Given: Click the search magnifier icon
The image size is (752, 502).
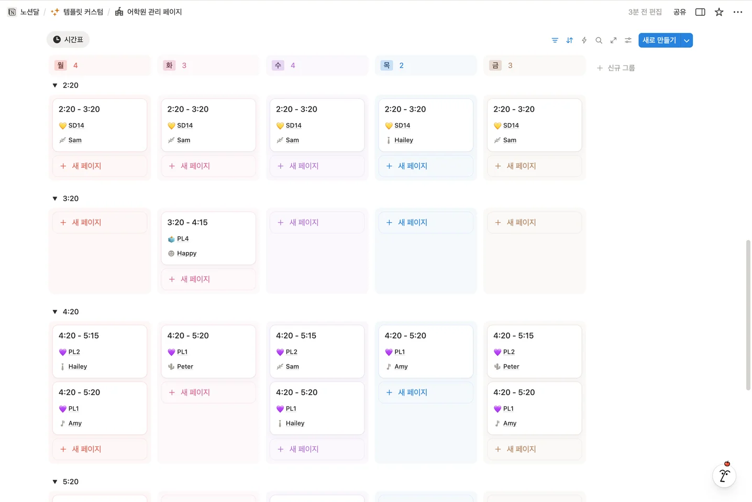Looking at the screenshot, I should [x=599, y=40].
